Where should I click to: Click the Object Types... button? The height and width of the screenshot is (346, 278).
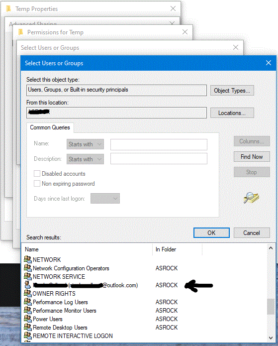232,91
